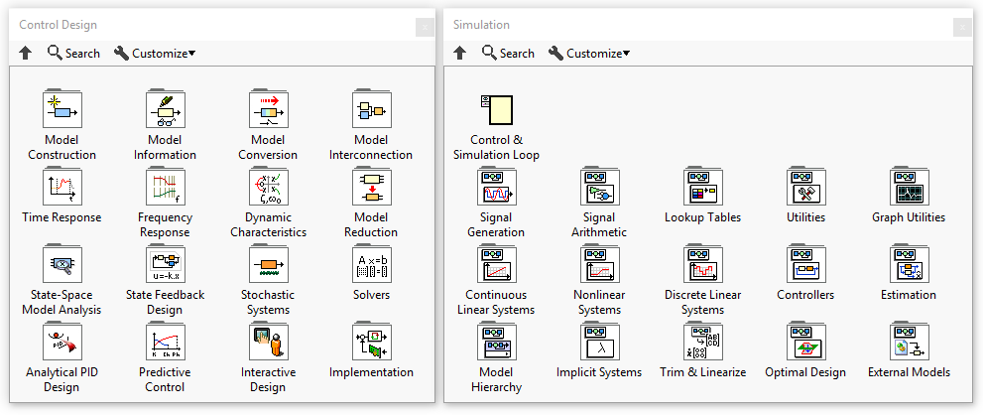The image size is (985, 416).
Task: Open the Solvers palette
Action: [371, 264]
